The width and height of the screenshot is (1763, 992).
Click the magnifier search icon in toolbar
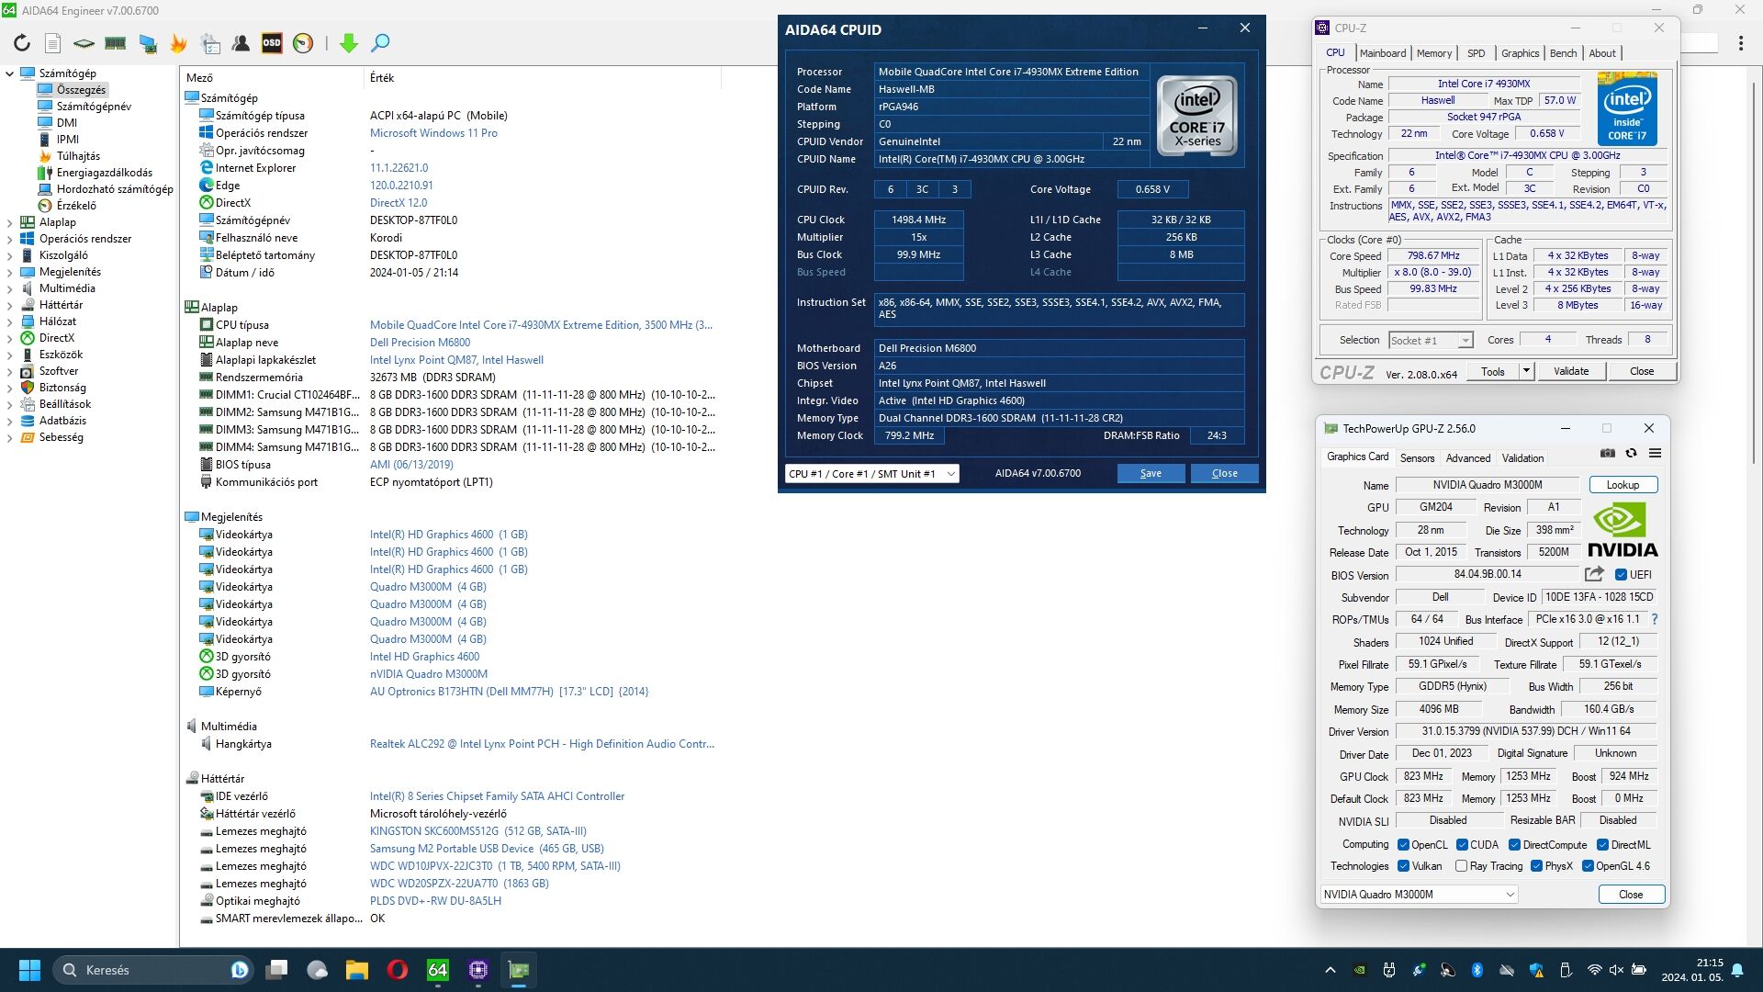(x=380, y=43)
